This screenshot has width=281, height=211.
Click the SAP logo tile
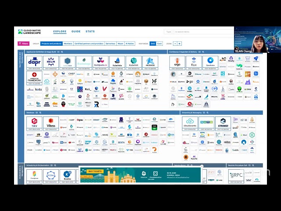[x=88, y=142]
